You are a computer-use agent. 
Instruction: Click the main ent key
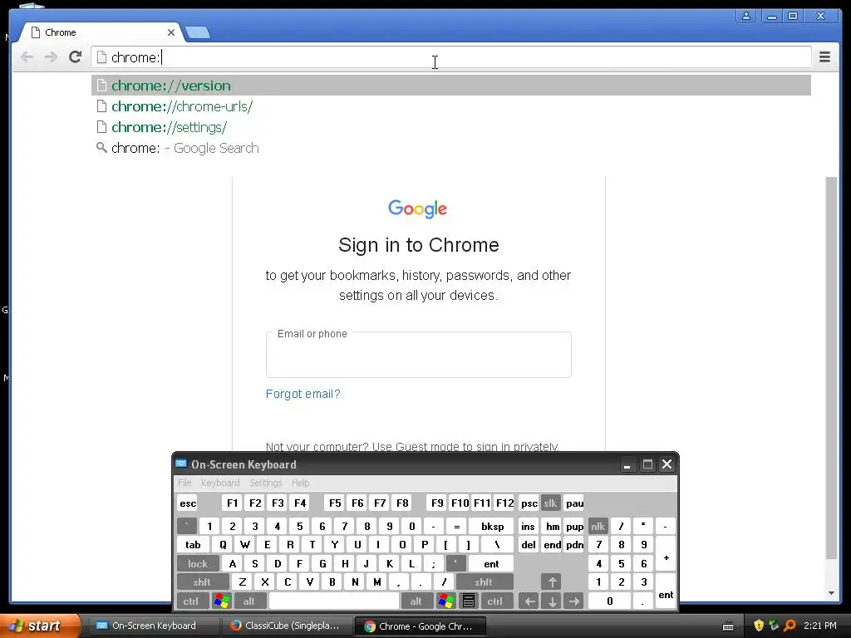click(x=492, y=564)
